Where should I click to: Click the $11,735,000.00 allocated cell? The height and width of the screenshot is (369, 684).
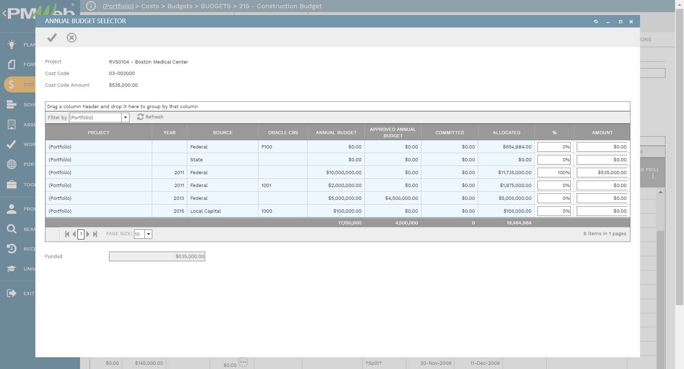click(506, 172)
